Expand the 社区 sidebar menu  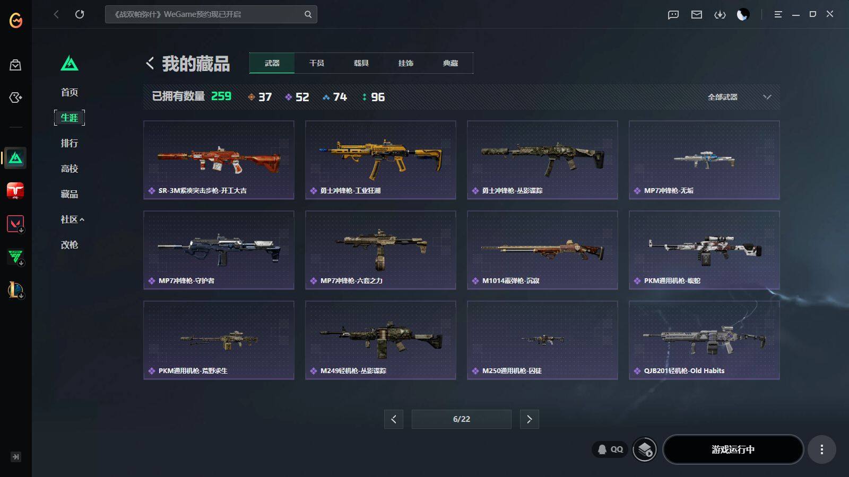point(72,219)
